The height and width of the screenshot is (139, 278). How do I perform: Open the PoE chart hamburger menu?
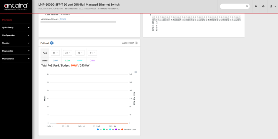click(x=136, y=72)
